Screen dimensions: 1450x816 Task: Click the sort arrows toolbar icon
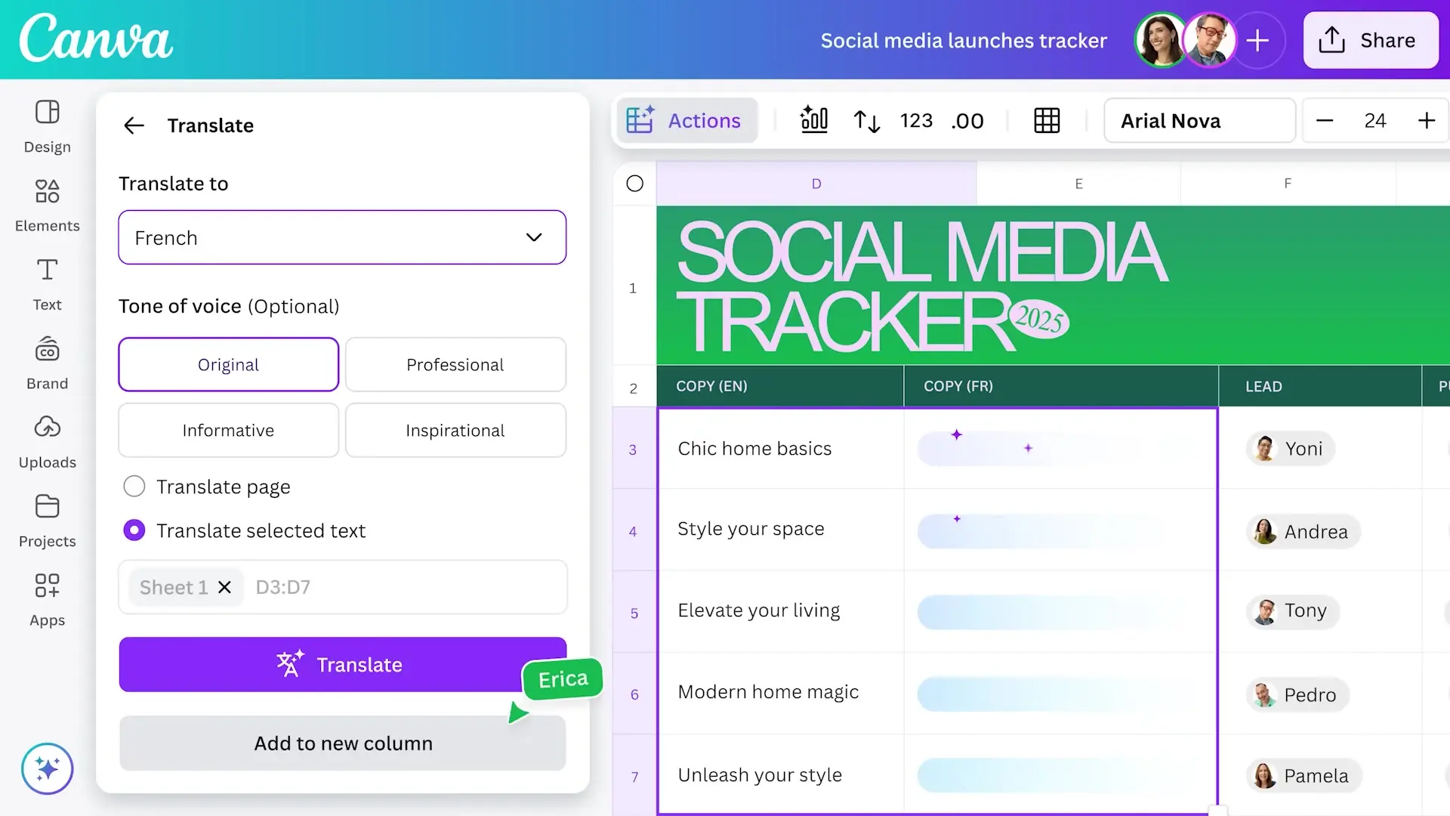point(866,121)
